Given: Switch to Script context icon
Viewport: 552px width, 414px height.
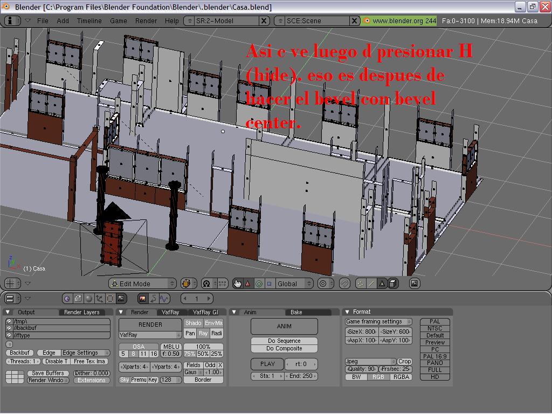Looking at the screenshot, I should (78, 299).
